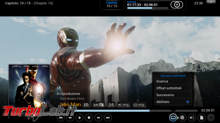Click the 2.0 channels badge
220x123 pixels.
coord(111,105)
